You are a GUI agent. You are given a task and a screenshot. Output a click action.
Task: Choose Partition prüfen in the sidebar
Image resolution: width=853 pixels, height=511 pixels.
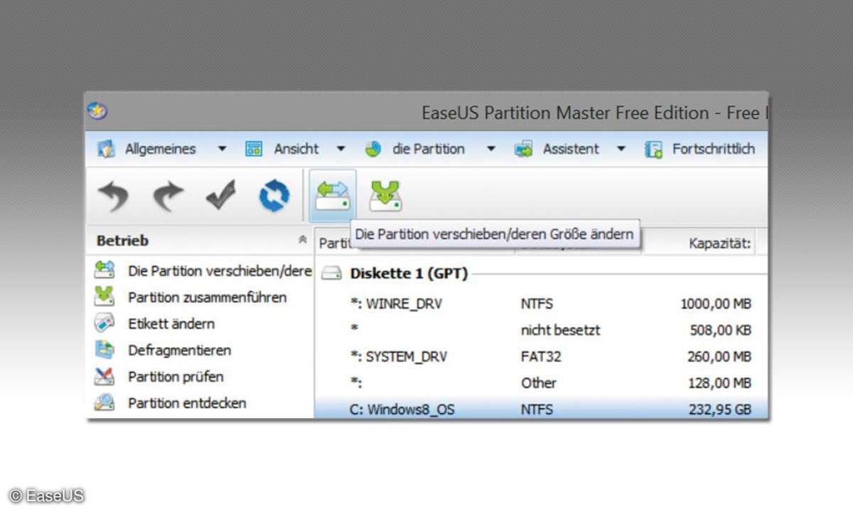pos(176,376)
